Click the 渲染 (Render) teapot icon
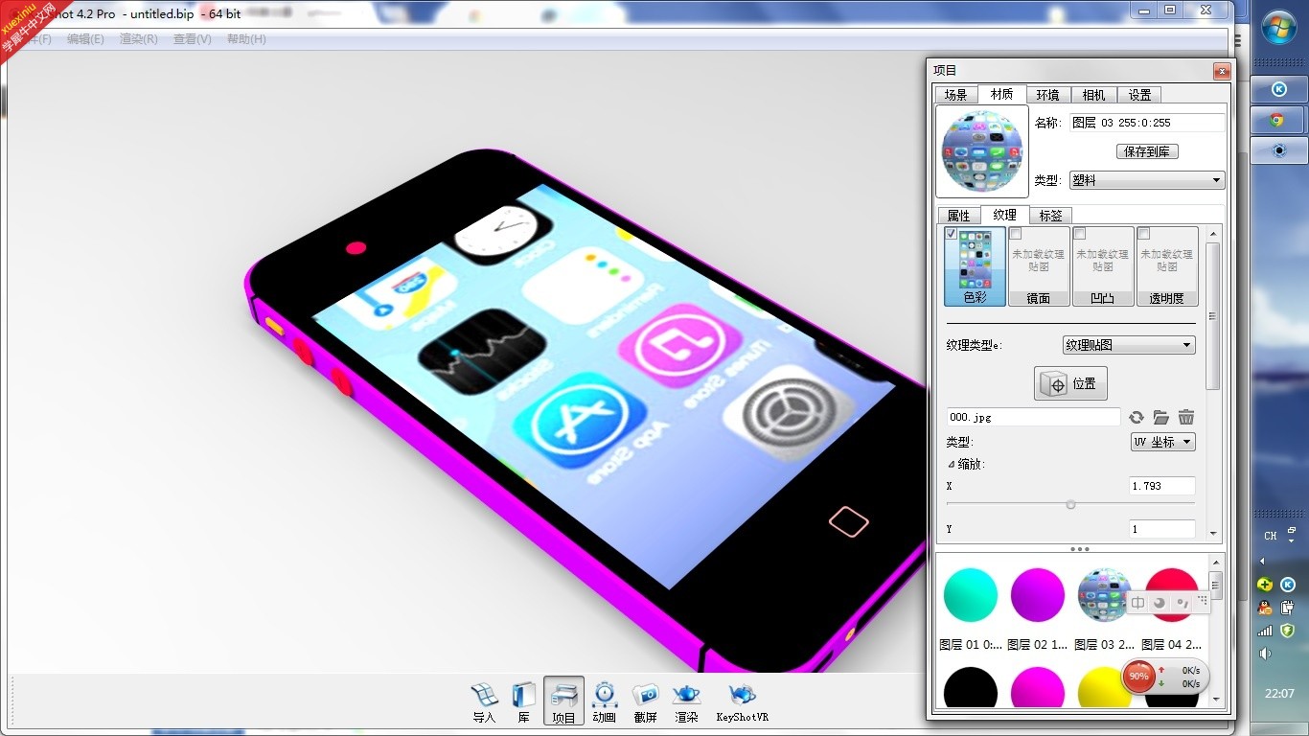This screenshot has width=1309, height=736. (686, 701)
